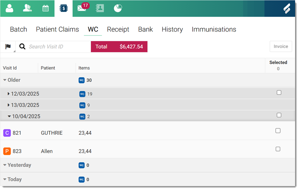The height and width of the screenshot is (190, 299).
Task: Click the Patient column header
Action: pos(48,68)
